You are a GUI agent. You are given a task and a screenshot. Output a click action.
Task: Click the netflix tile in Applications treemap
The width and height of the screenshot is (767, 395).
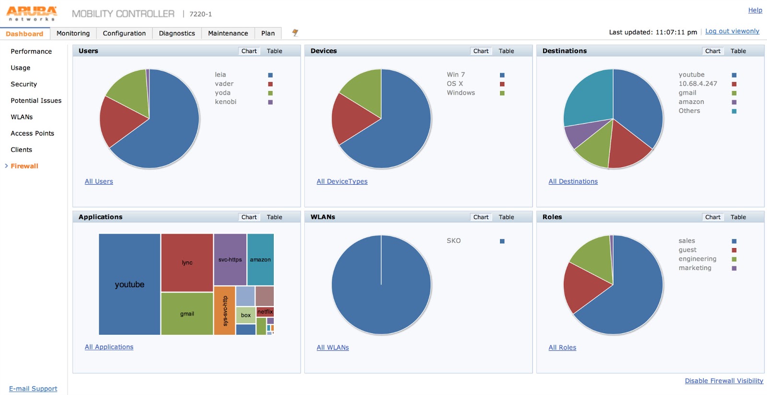(x=265, y=312)
